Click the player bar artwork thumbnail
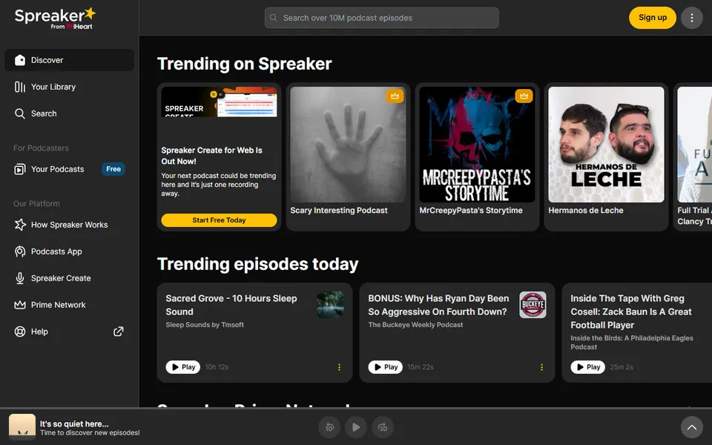This screenshot has width=712, height=445. pos(22,427)
